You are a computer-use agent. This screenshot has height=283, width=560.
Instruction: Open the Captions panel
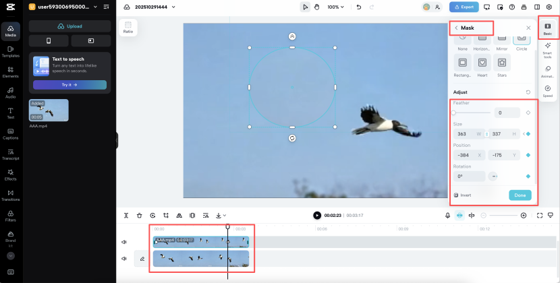[10, 134]
